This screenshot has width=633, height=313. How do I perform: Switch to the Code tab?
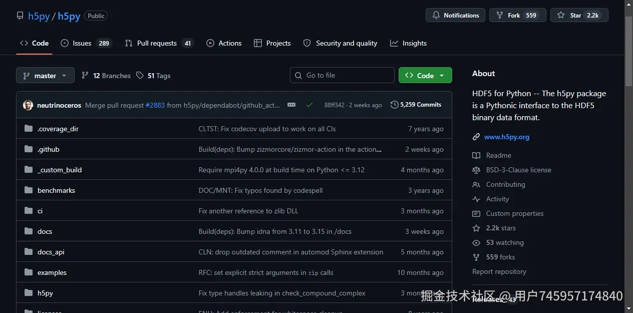click(x=35, y=43)
